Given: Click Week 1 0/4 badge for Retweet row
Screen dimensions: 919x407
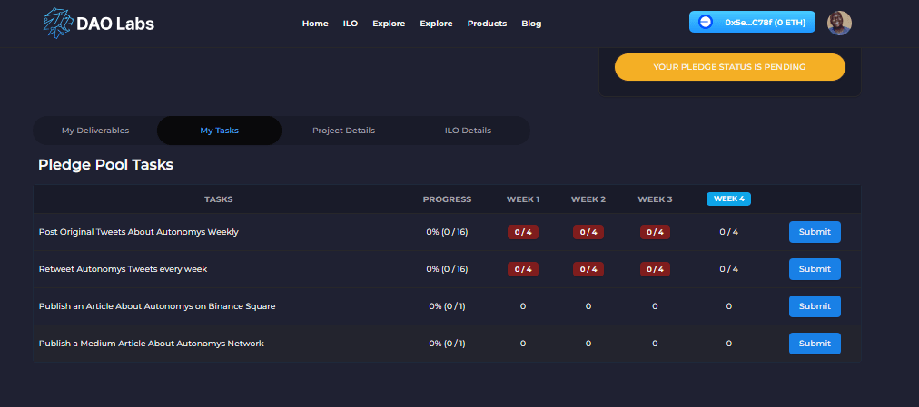Looking at the screenshot, I should (523, 269).
